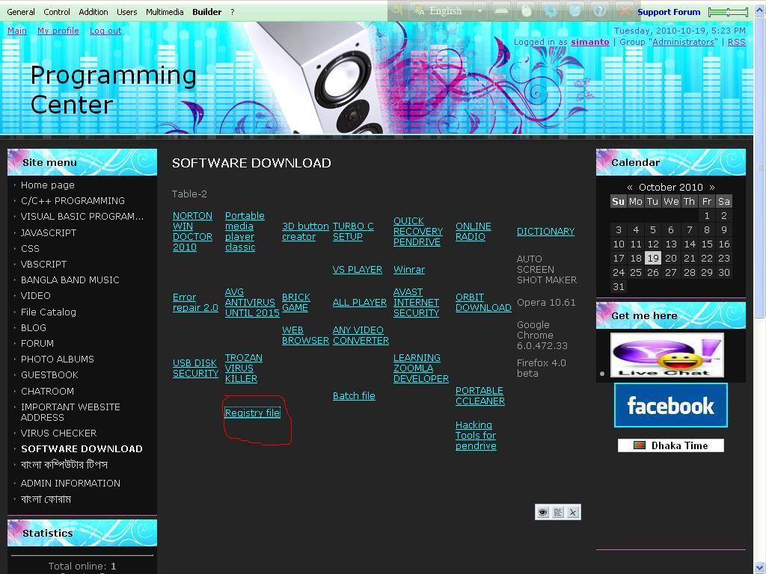Click the X delete icon below the table
This screenshot has height=574, width=766.
tap(573, 512)
